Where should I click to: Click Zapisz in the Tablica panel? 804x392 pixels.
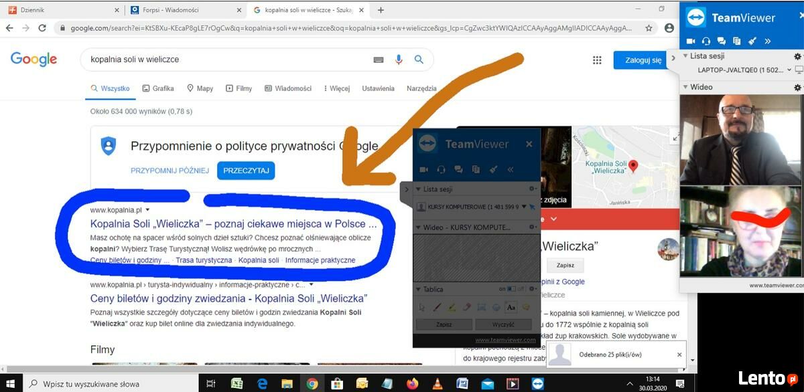[x=444, y=324]
